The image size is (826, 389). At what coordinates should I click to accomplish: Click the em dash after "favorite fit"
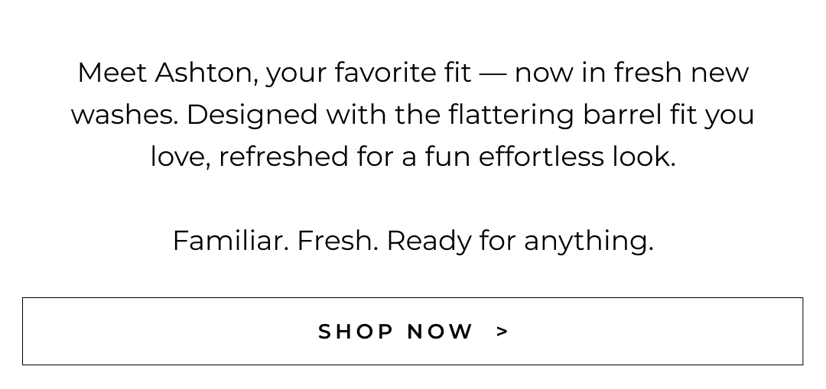[493, 73]
